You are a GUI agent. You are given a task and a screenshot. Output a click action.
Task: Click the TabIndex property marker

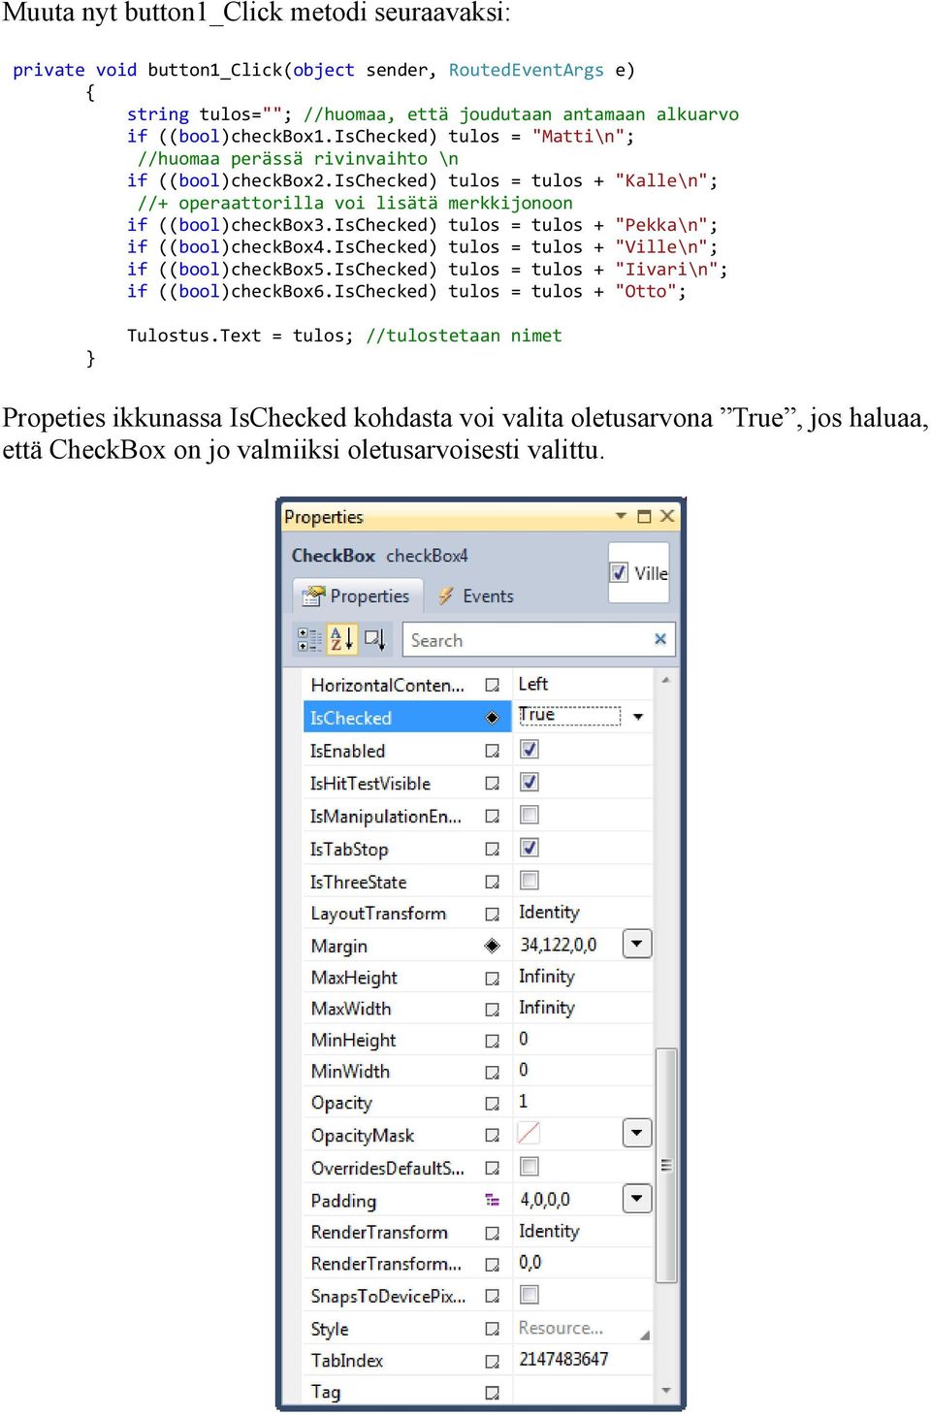(492, 1361)
